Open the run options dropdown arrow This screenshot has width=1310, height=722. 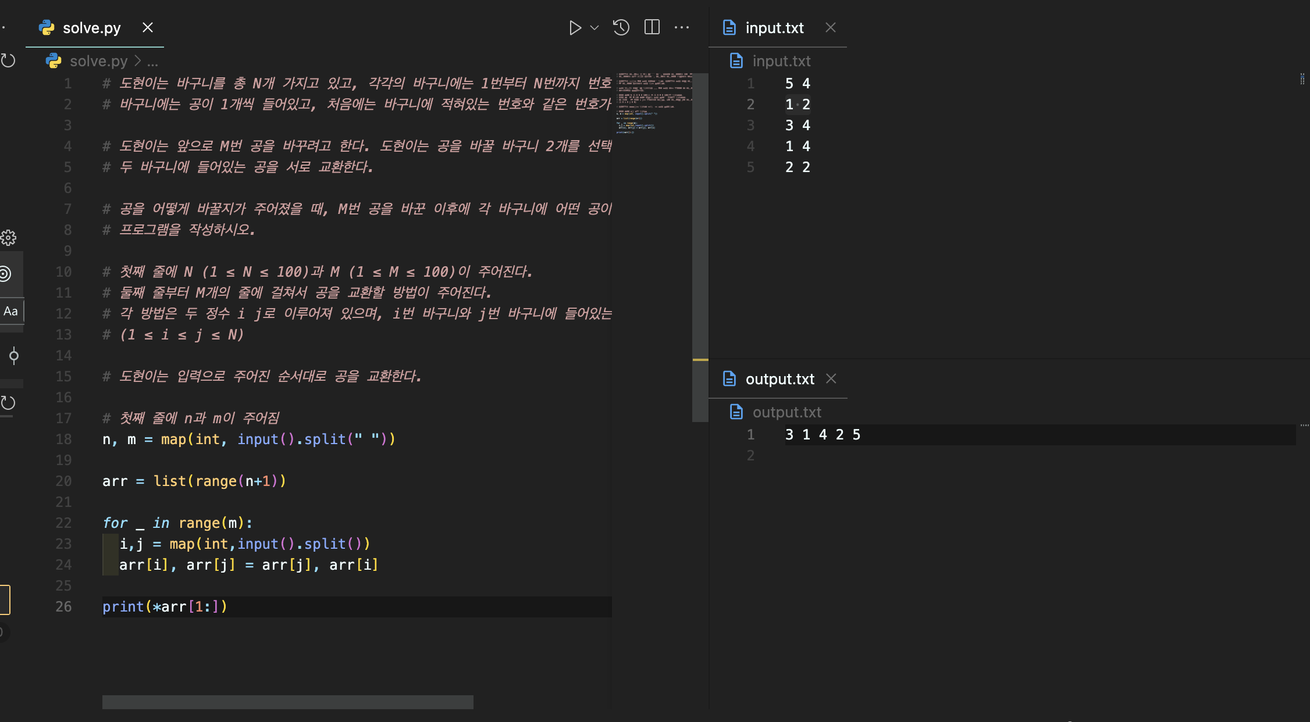pyautogui.click(x=595, y=28)
